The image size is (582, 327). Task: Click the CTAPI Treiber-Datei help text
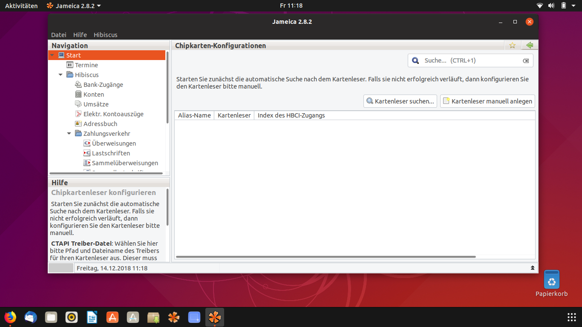[x=81, y=244]
